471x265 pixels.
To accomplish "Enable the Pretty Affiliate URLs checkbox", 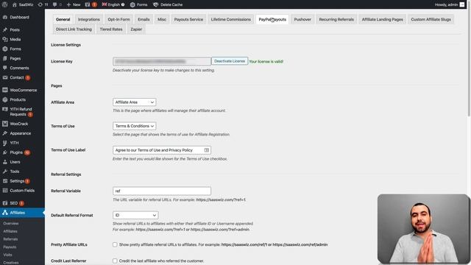I will click(x=115, y=244).
